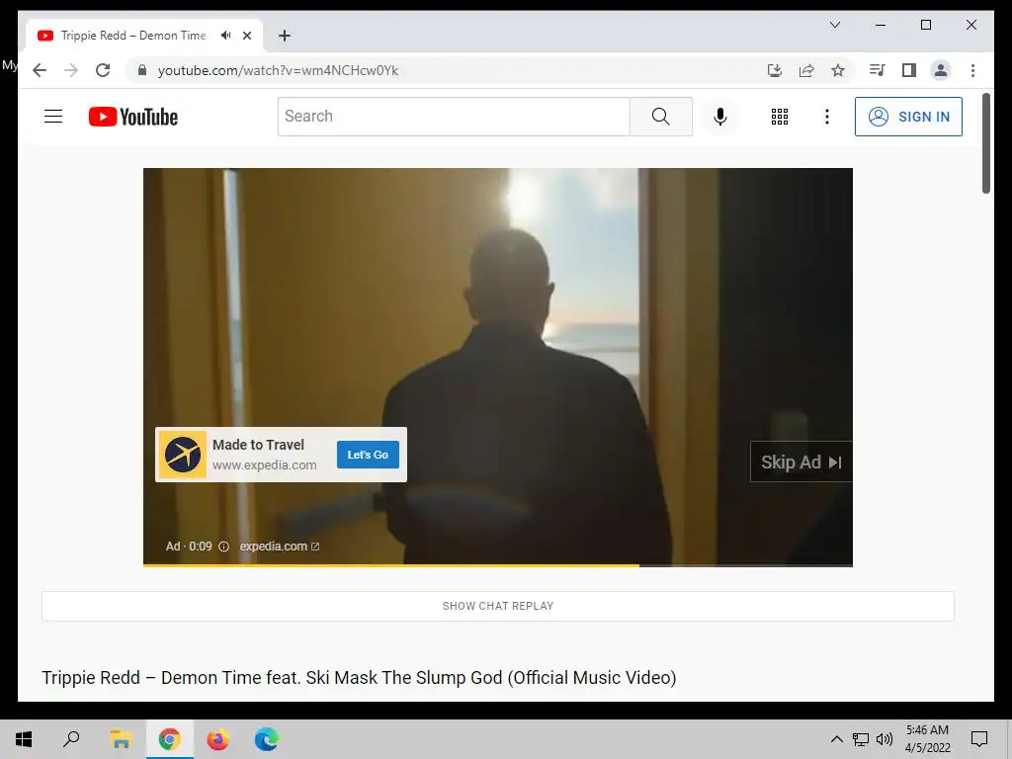Toggle Chrome side panel icon
The image size is (1012, 759).
[909, 70]
